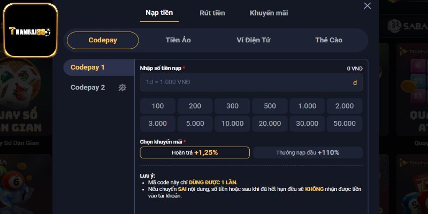Click the SABA logo icon in background

(394, 26)
